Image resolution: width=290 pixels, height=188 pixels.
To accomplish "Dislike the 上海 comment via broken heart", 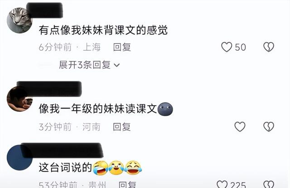I will tap(269, 47).
